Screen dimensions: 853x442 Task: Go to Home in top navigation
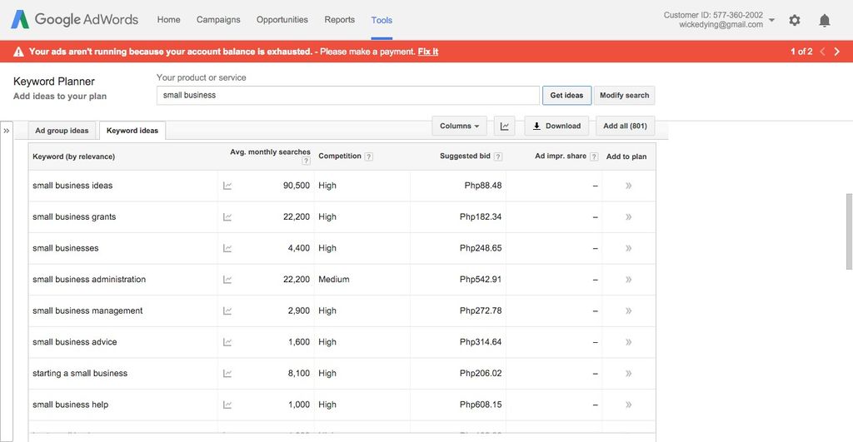coord(168,20)
